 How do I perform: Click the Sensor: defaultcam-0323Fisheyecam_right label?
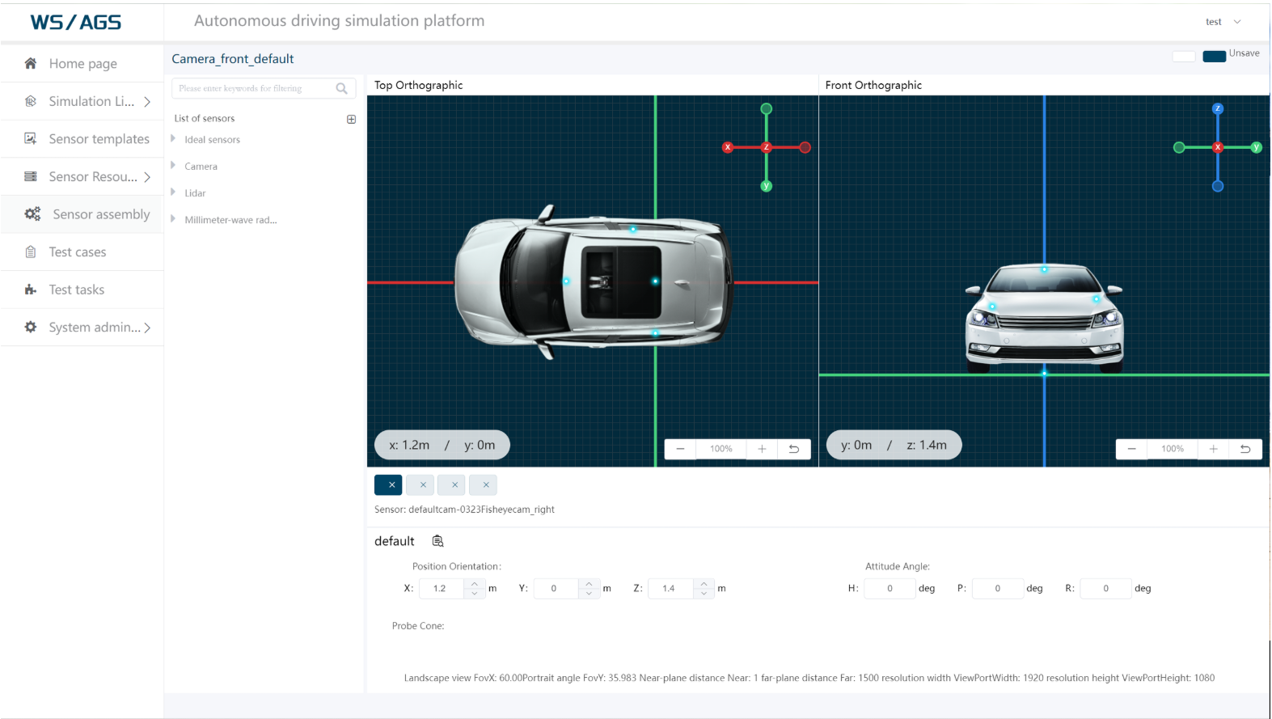click(464, 510)
